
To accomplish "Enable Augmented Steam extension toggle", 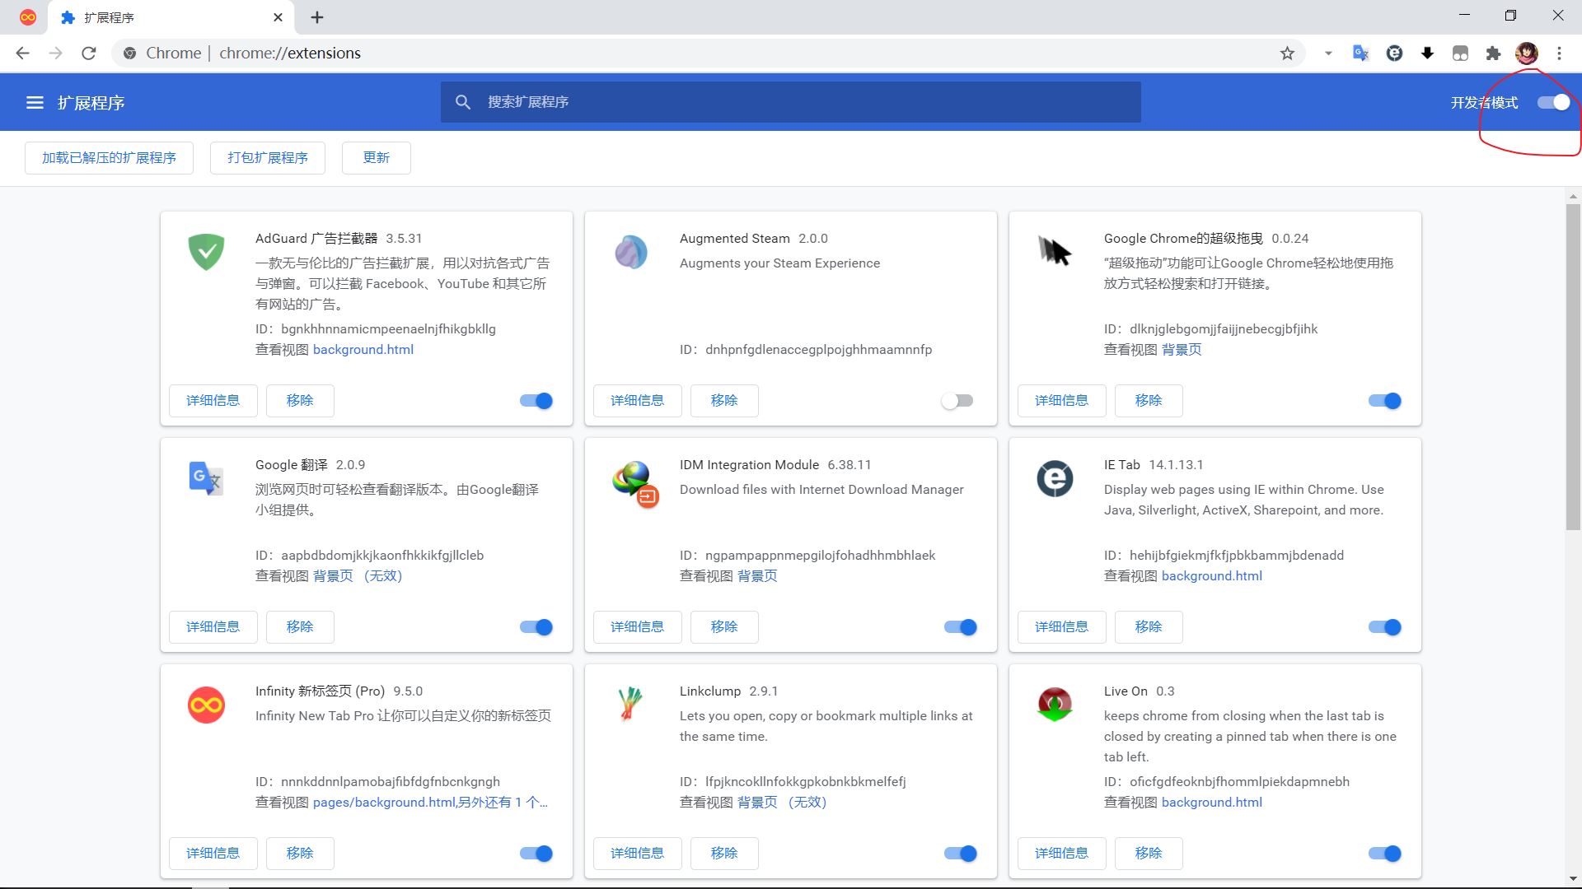I will (957, 401).
